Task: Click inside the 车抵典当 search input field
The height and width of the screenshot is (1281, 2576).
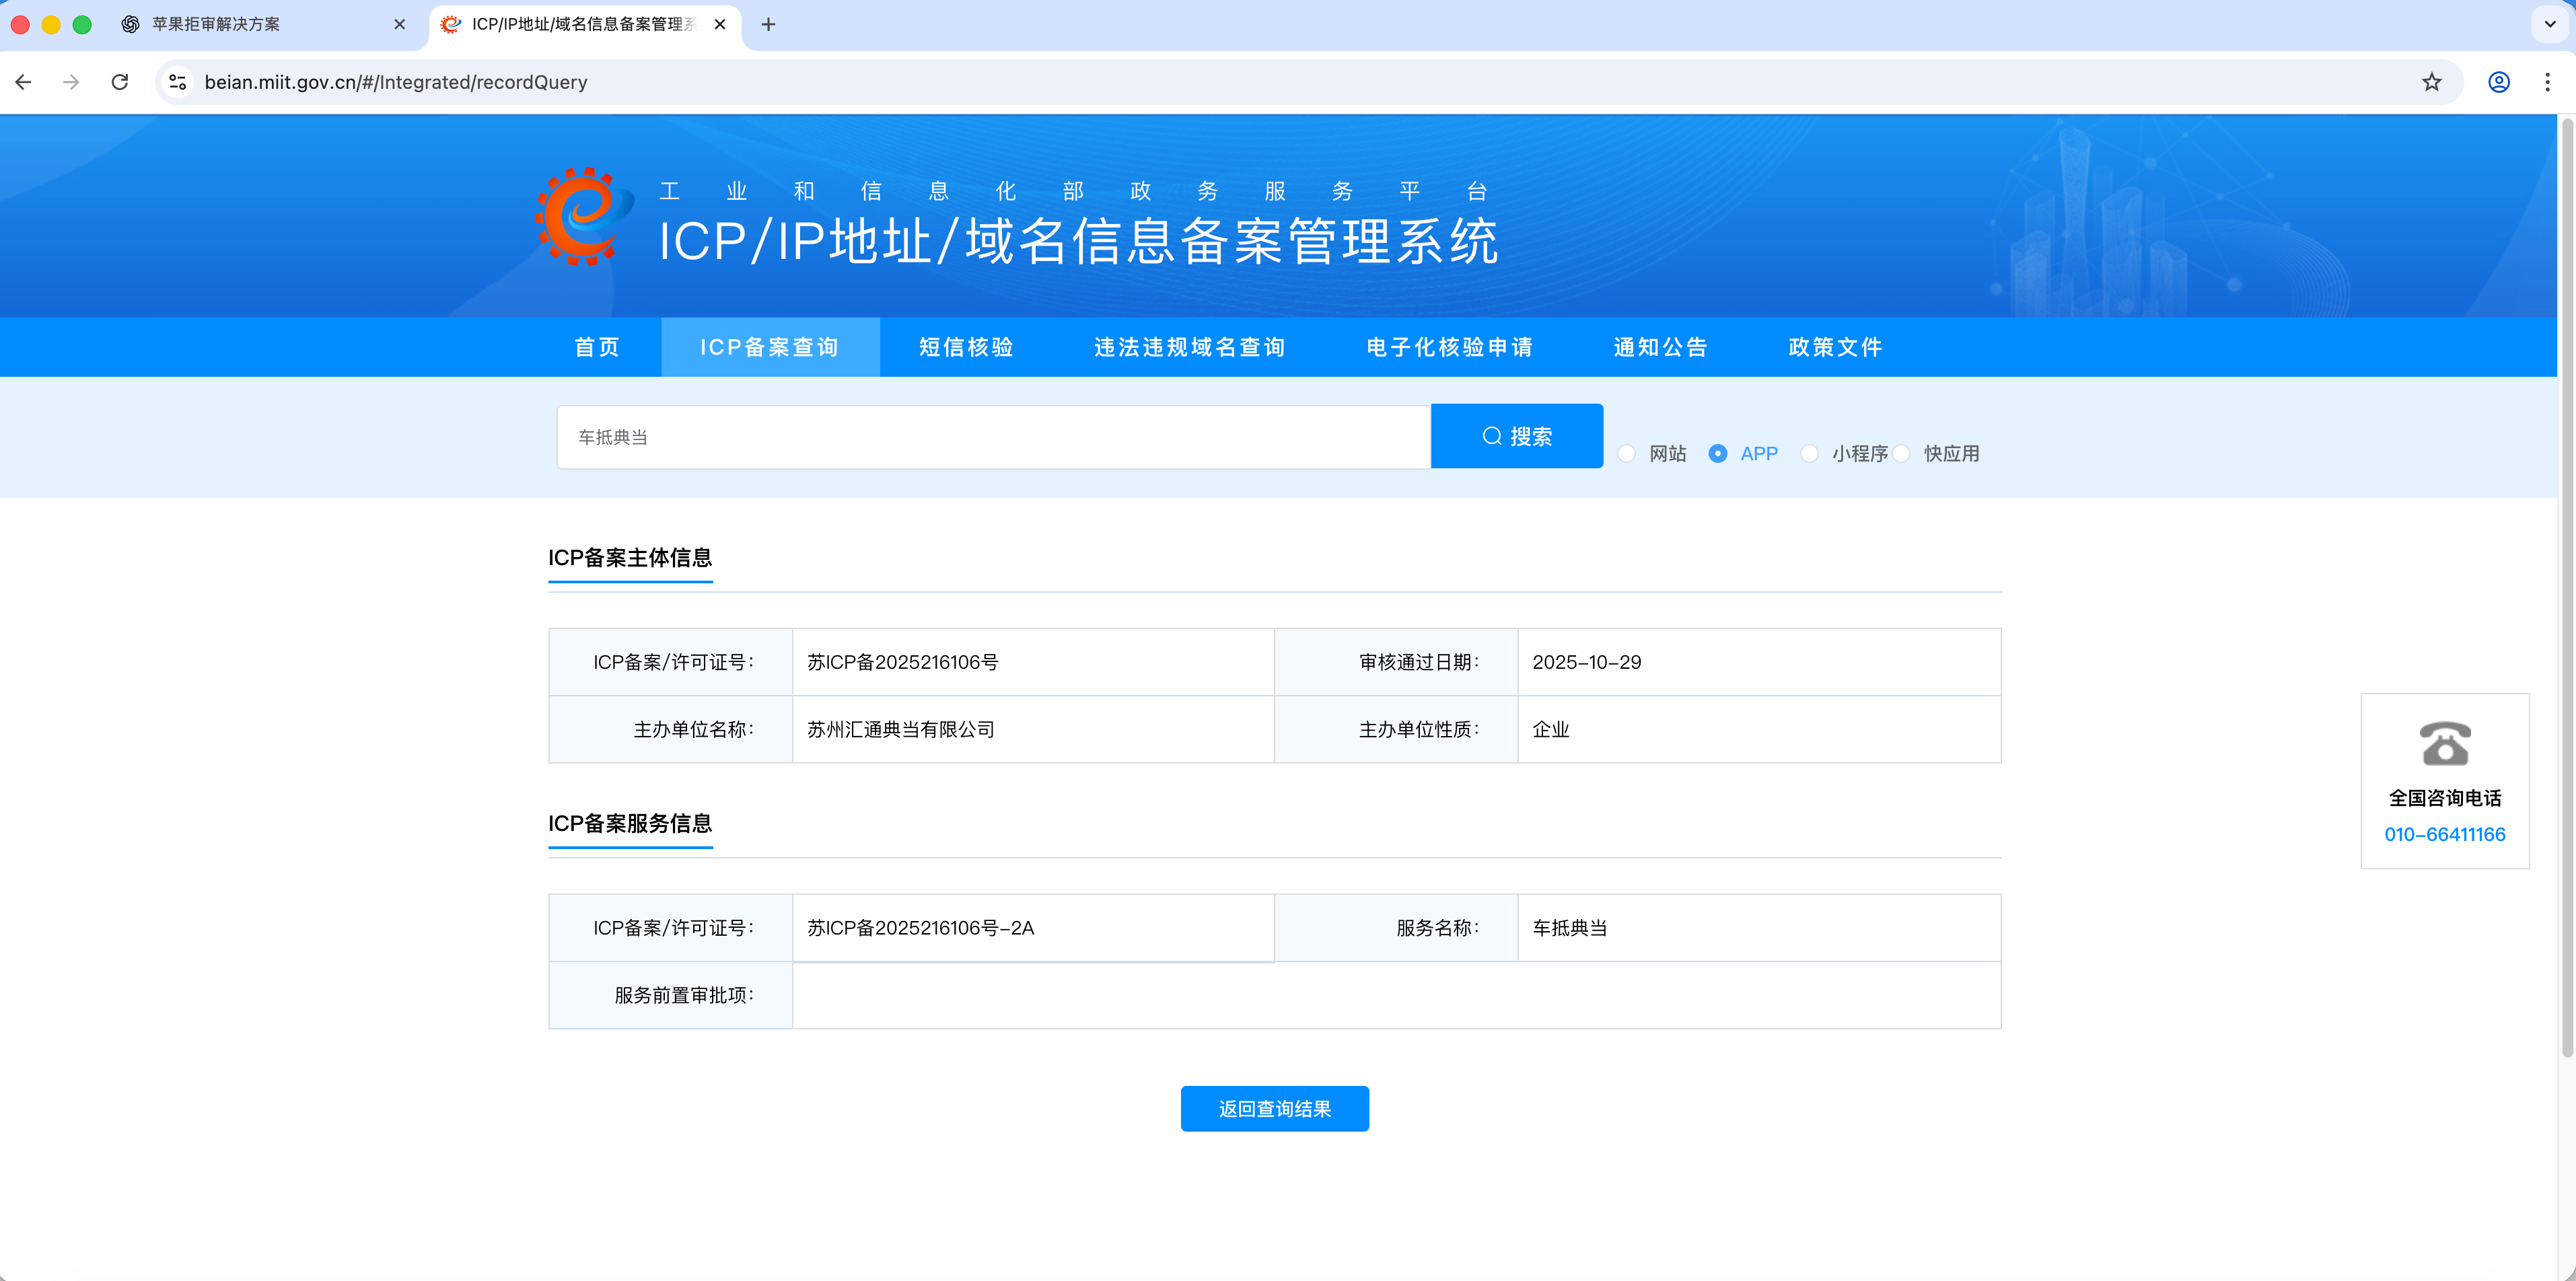Action: [990, 436]
